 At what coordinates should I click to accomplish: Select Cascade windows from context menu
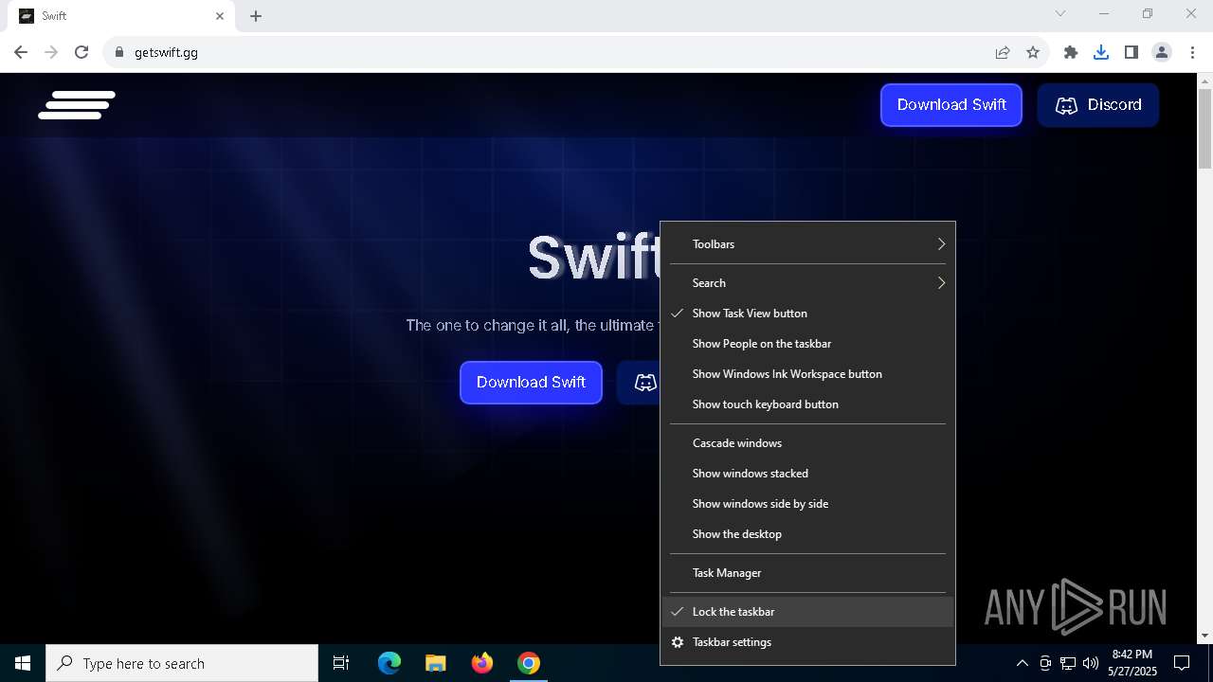(807, 443)
